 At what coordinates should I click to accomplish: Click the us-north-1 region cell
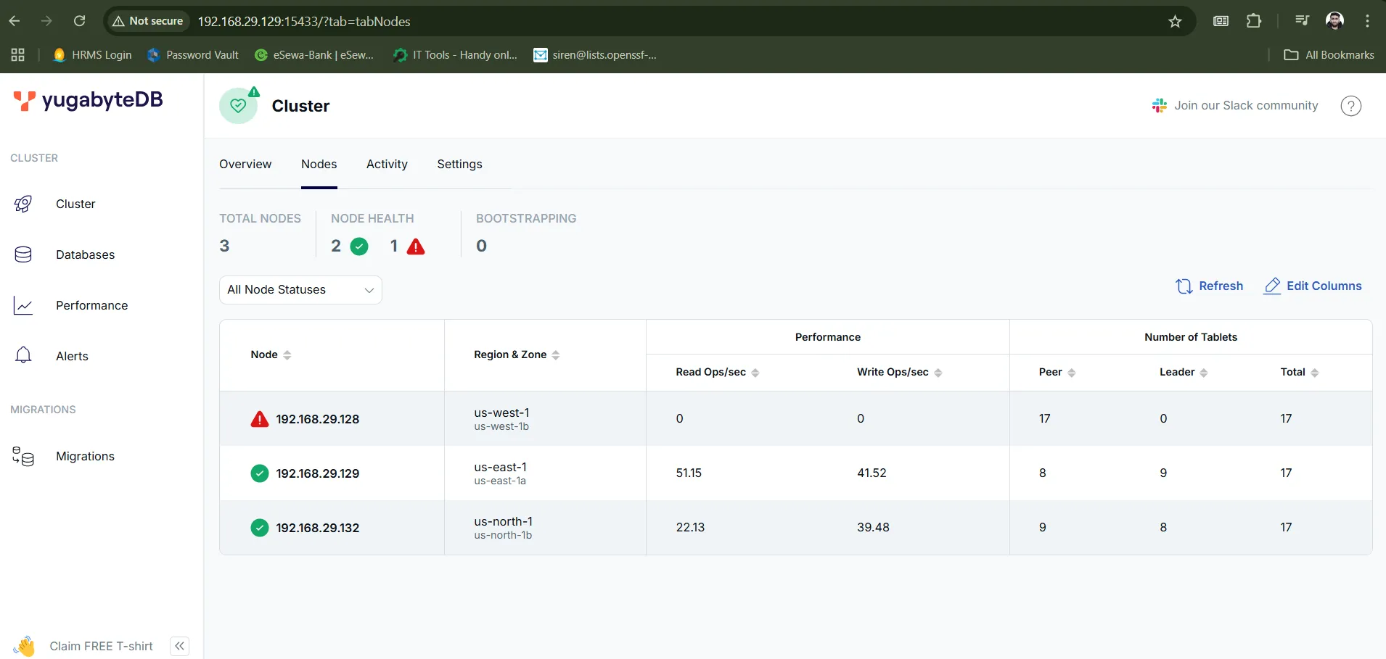point(503,521)
